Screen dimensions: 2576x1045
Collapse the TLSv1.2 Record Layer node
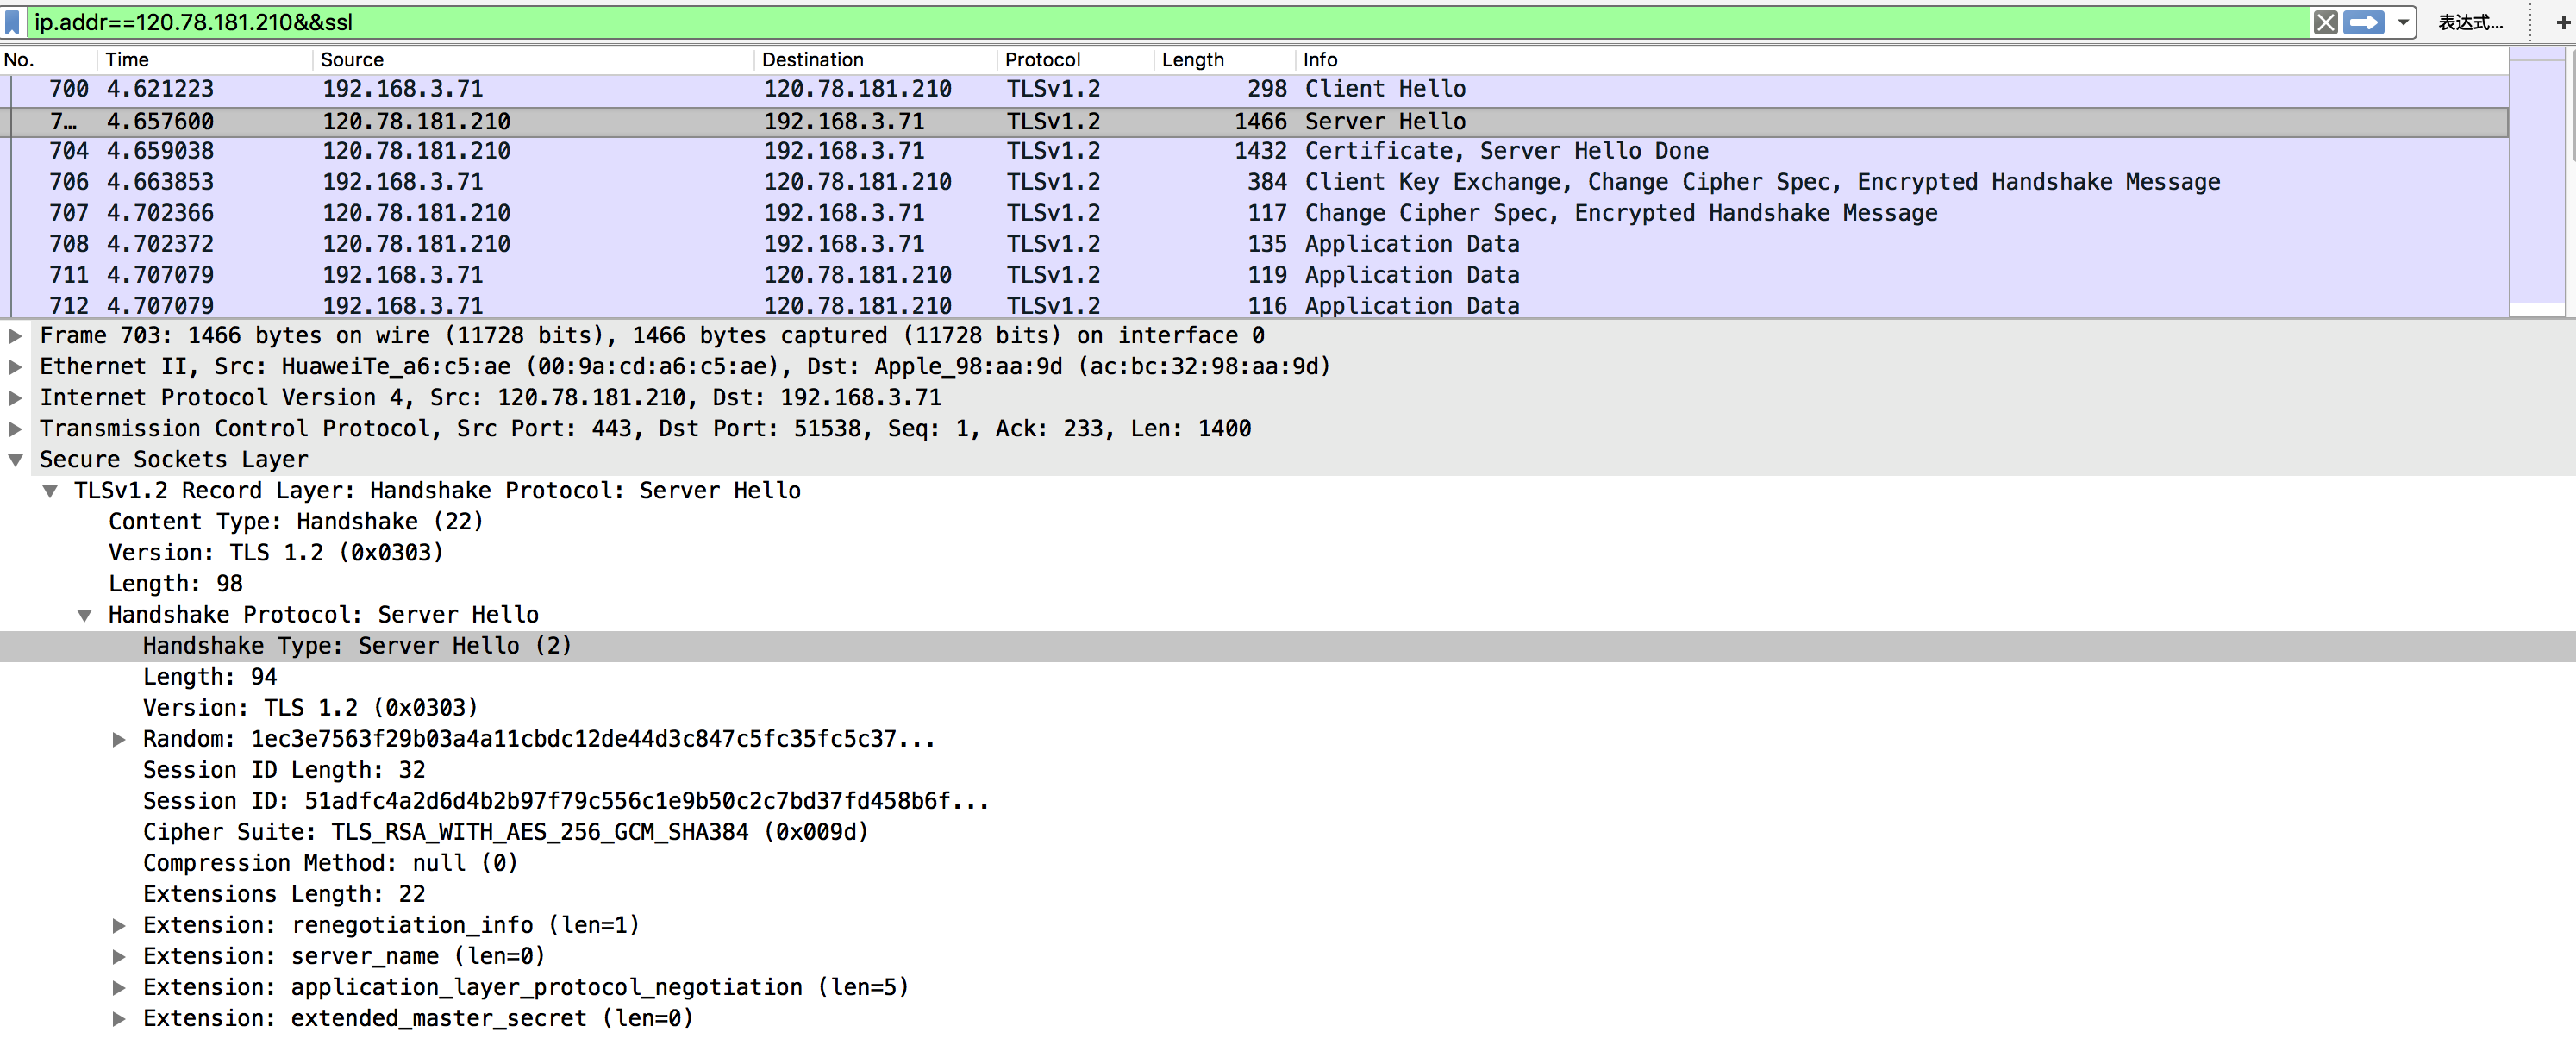coord(50,491)
